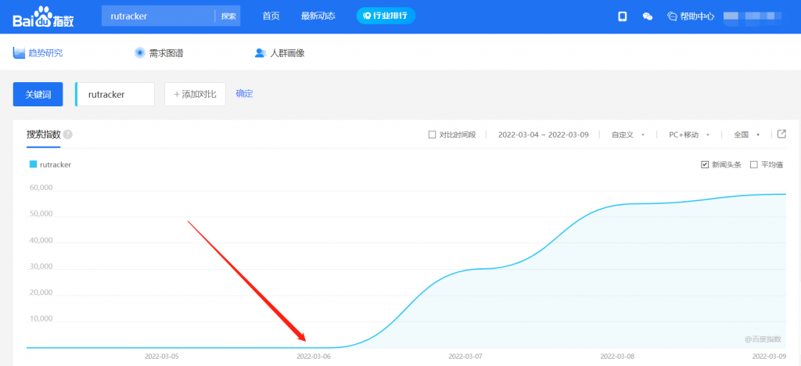Expand the 全国 region dropdown
Viewport: 801px width, 366px height.
pos(747,135)
